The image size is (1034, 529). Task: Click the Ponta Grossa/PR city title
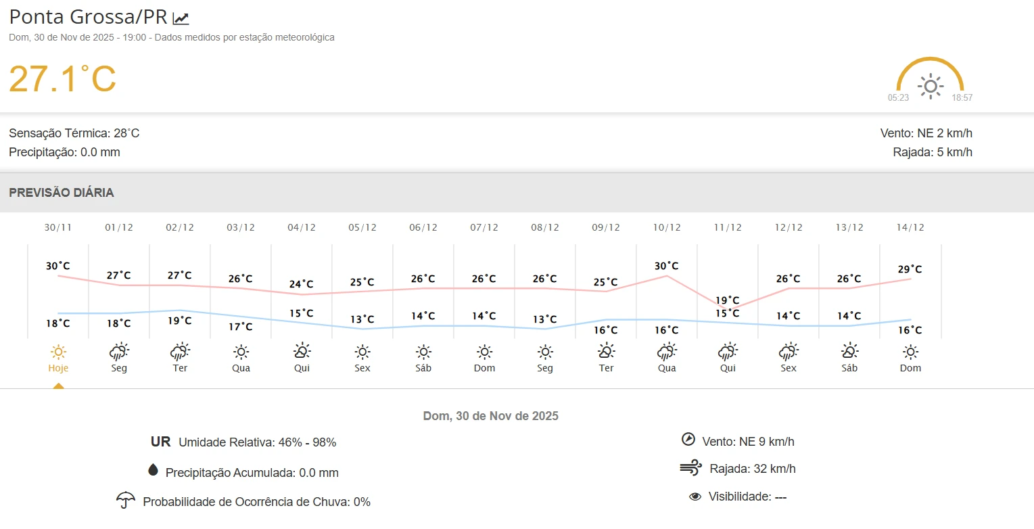click(x=88, y=18)
